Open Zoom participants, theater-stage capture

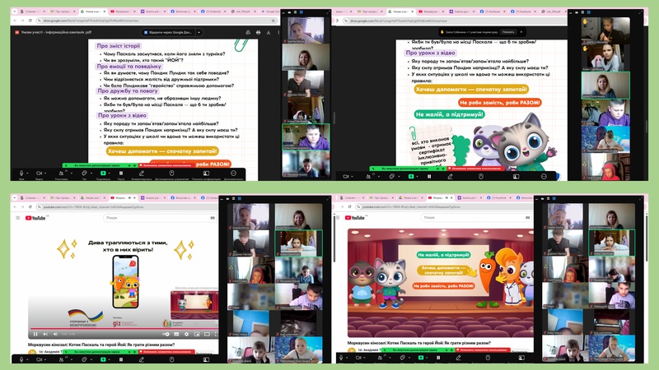(380, 358)
